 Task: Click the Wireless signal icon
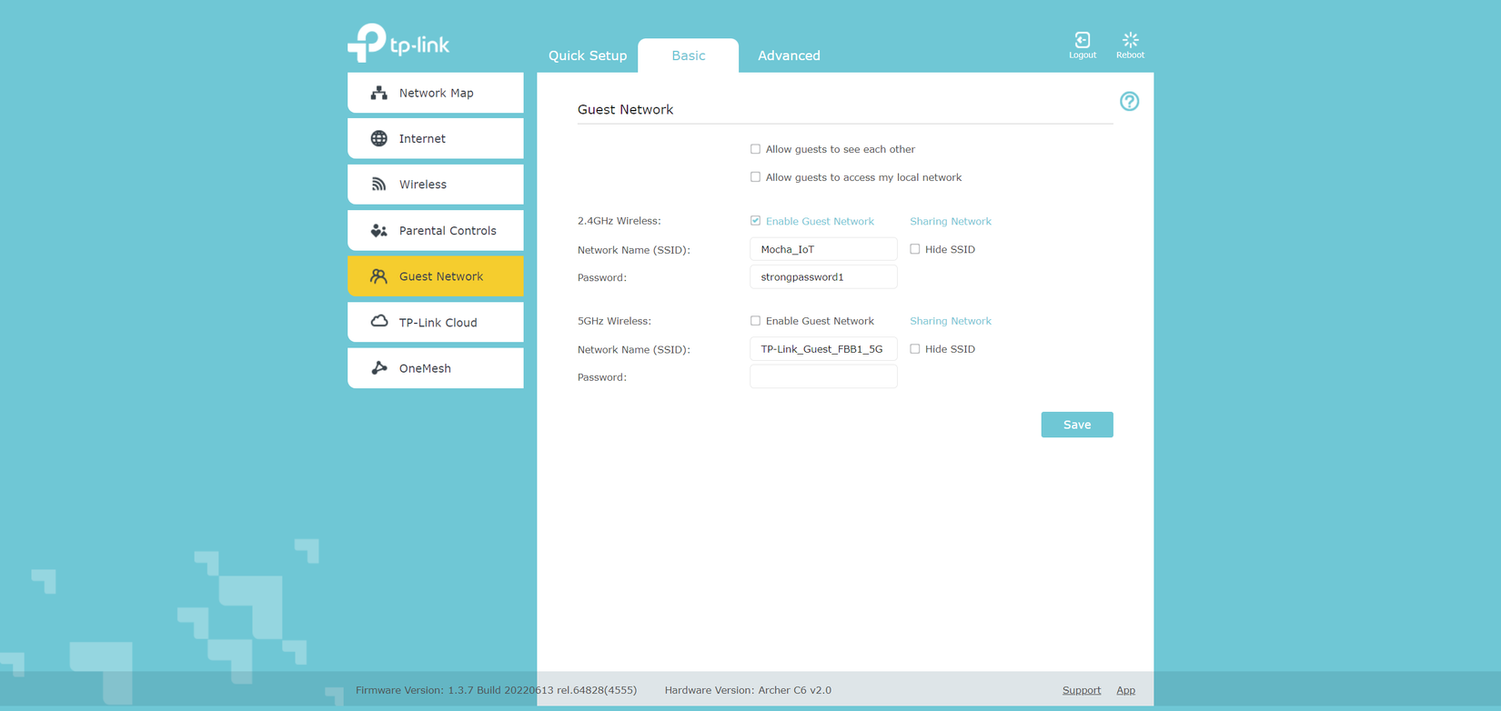tap(379, 185)
